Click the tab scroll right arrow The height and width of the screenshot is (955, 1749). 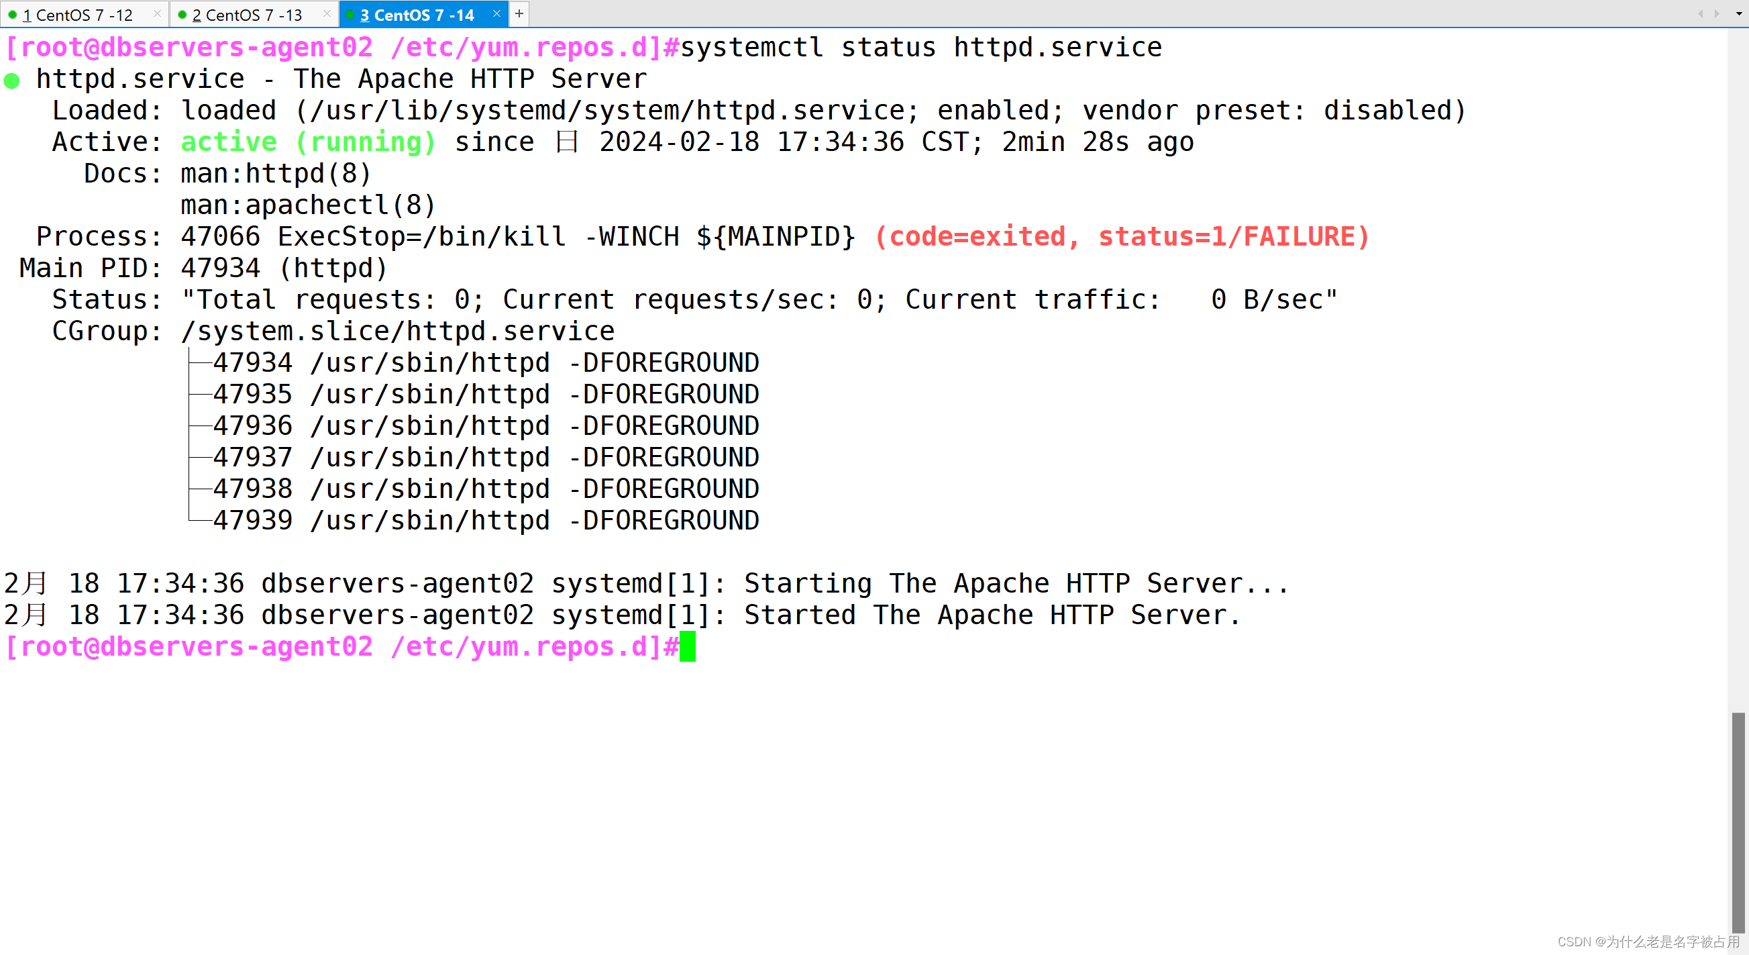tap(1717, 13)
